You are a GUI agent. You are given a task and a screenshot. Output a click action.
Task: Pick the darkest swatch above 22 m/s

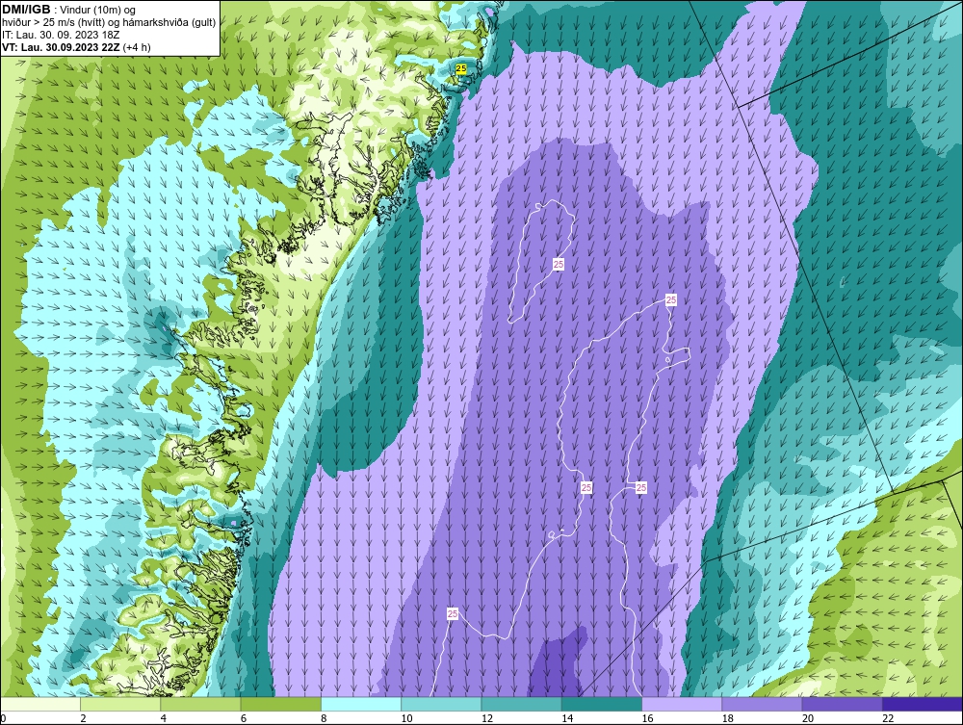pyautogui.click(x=923, y=704)
